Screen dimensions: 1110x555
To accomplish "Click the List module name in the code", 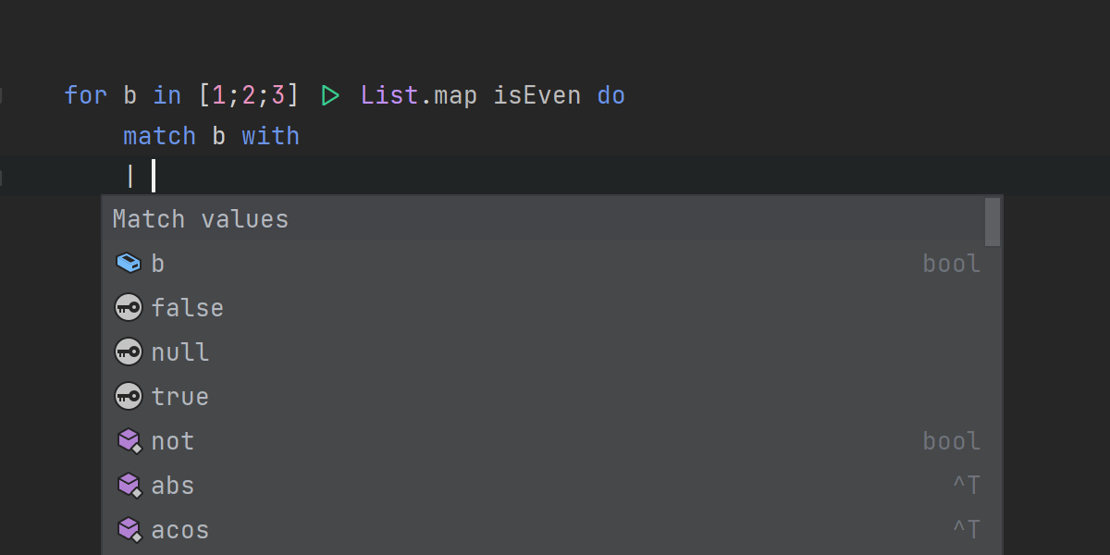I will 389,95.
